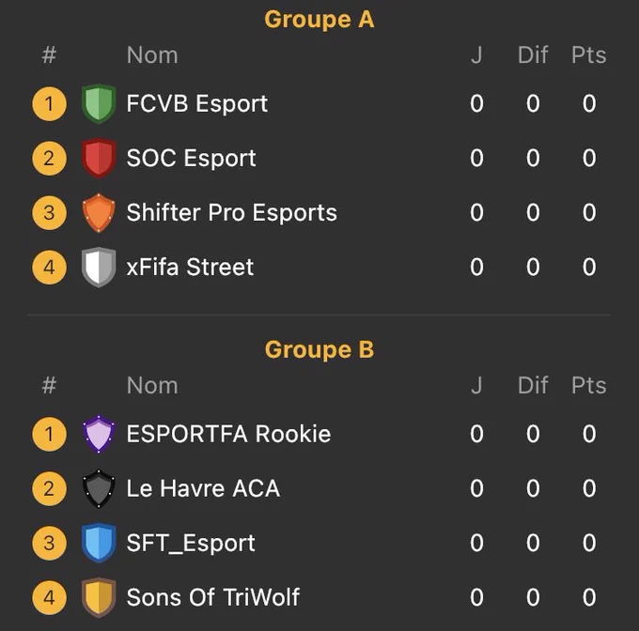This screenshot has height=631, width=639.
Task: Click the white shield icon of xFifa Street
Action: pos(99,267)
